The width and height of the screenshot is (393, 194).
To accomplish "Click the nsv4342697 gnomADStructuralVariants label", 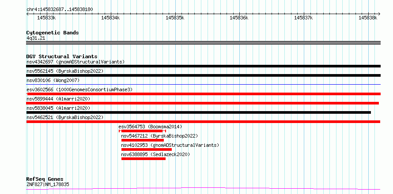I will (76, 62).
